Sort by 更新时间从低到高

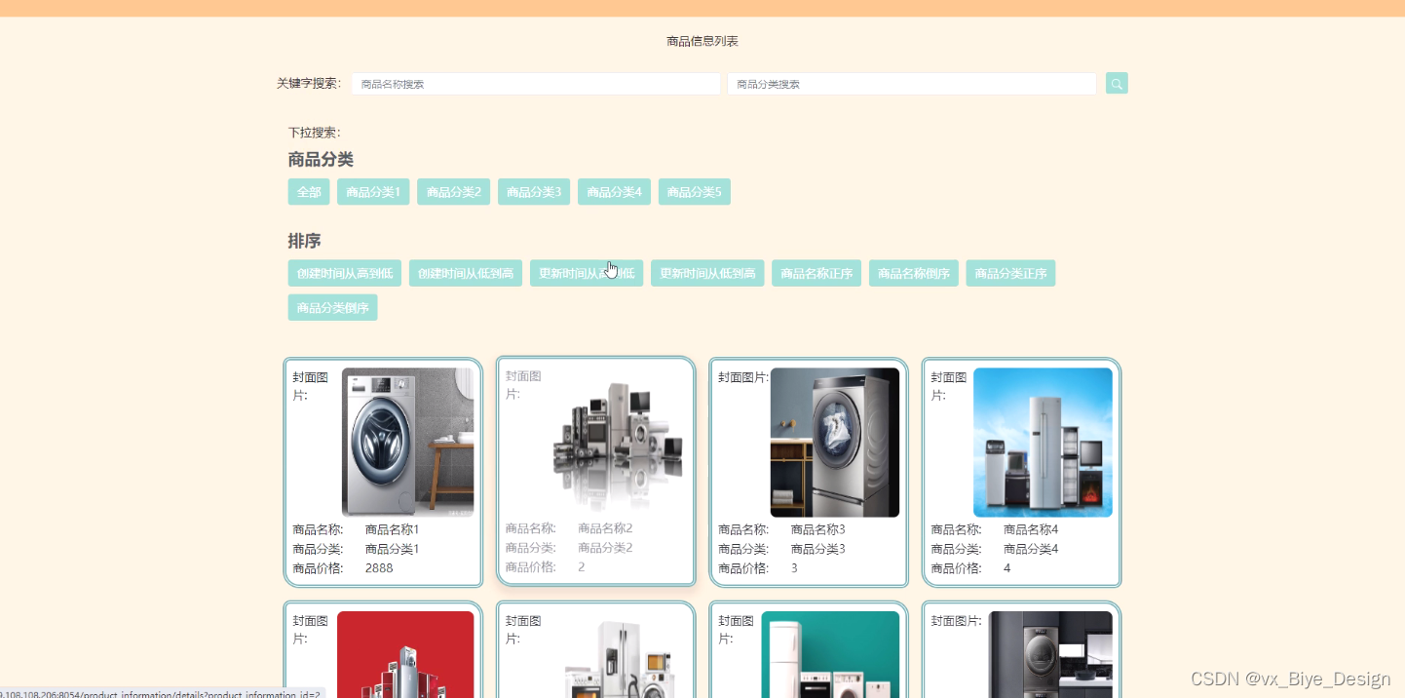tap(707, 273)
